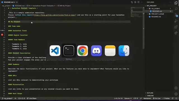Click 'List any URLs relevant' text line
The image size is (179, 101).
[x=33, y=80]
